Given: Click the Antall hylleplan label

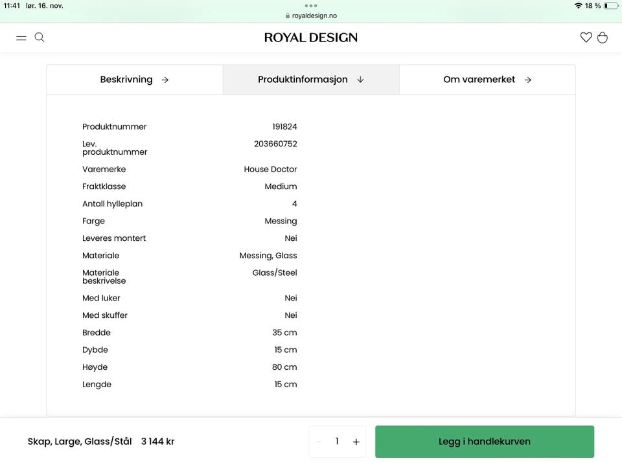Looking at the screenshot, I should [x=112, y=204].
